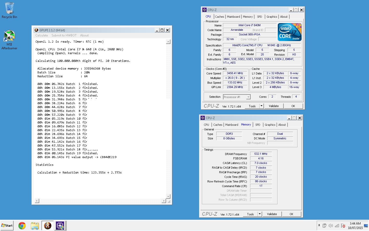Expand Tools dropdown arrow in lower CPU-Z

[x=260, y=214]
